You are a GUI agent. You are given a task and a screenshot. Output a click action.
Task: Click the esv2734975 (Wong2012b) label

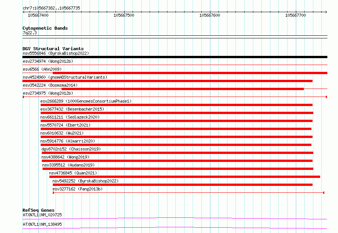click(x=48, y=93)
